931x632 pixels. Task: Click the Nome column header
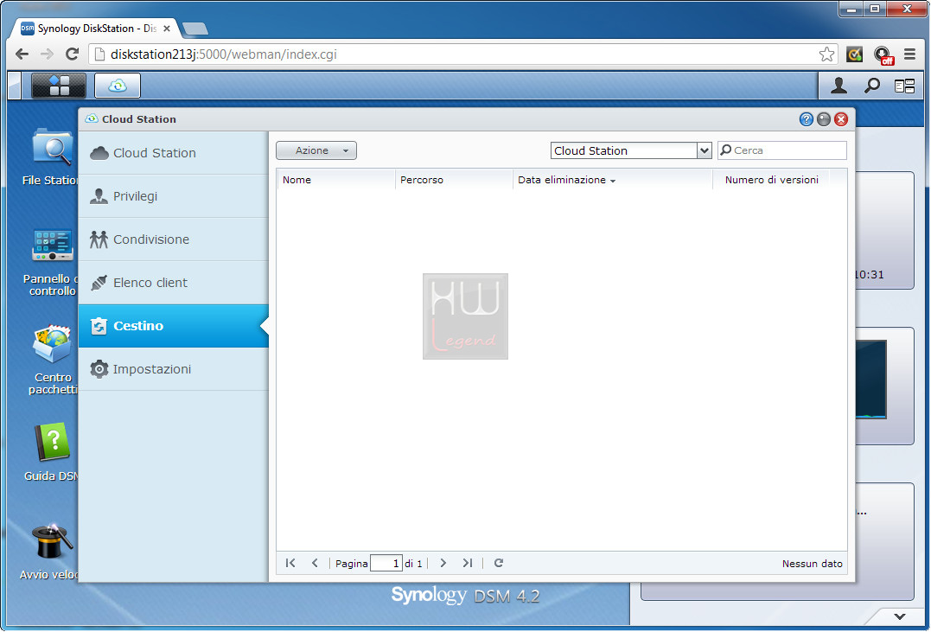(x=336, y=180)
